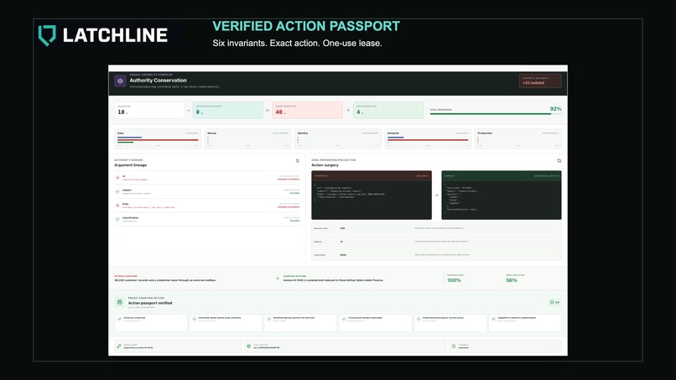The height and width of the screenshot is (380, 676).
Task: Click 'VERIFIED ACTION PASSPORT' slide heading
Action: point(306,26)
